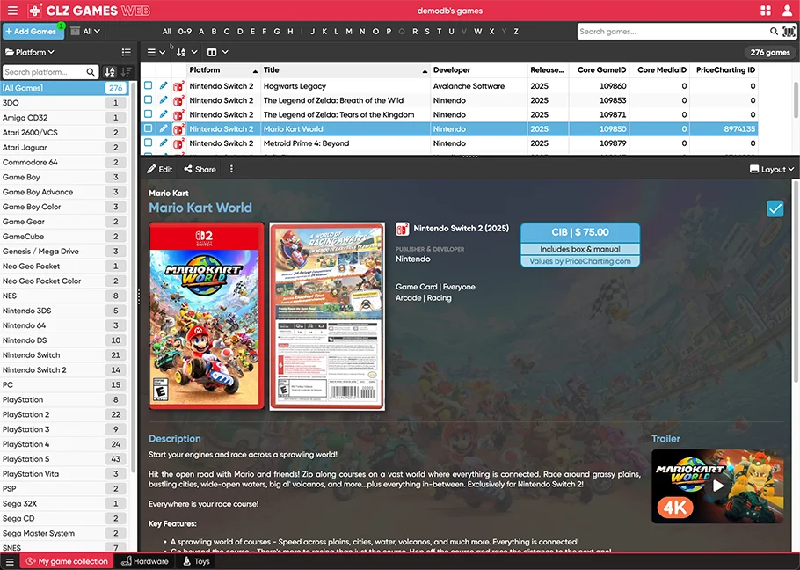The width and height of the screenshot is (800, 570).
Task: Show All in the alphabet bar
Action: (167, 32)
